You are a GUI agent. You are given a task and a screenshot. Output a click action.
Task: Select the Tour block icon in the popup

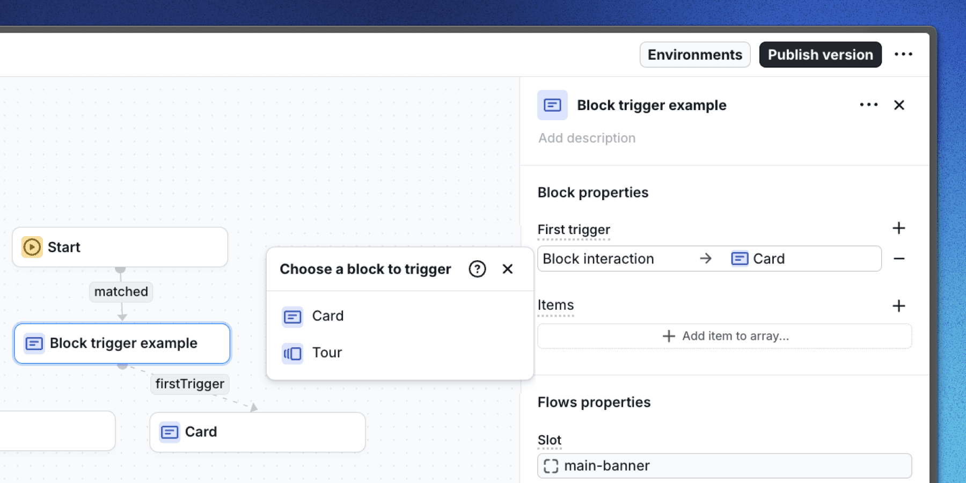point(292,353)
